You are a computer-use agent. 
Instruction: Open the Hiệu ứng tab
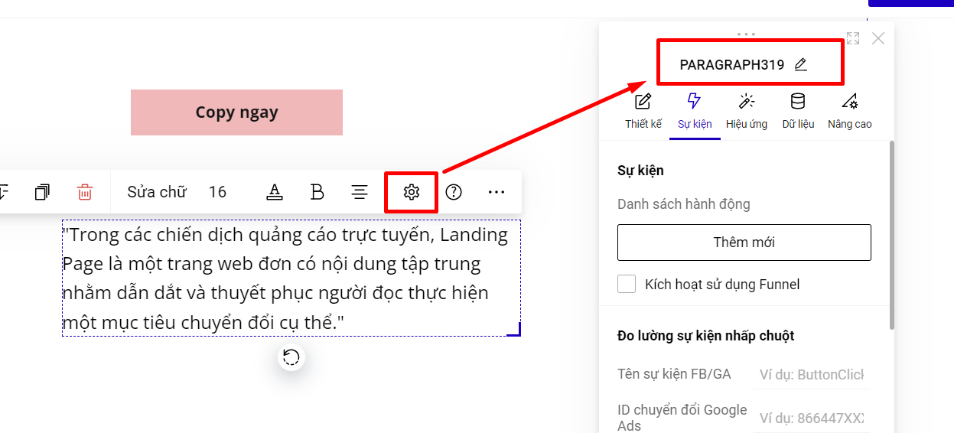pos(746,111)
